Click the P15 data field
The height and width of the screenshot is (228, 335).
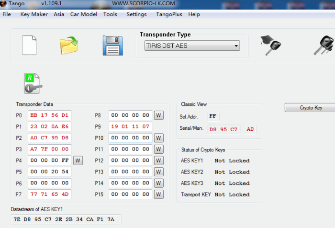[x=130, y=194]
